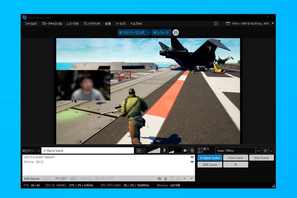This screenshot has width=297, height=198.
Task: Click the コピー copy option
Action: pyautogui.click(x=47, y=178)
